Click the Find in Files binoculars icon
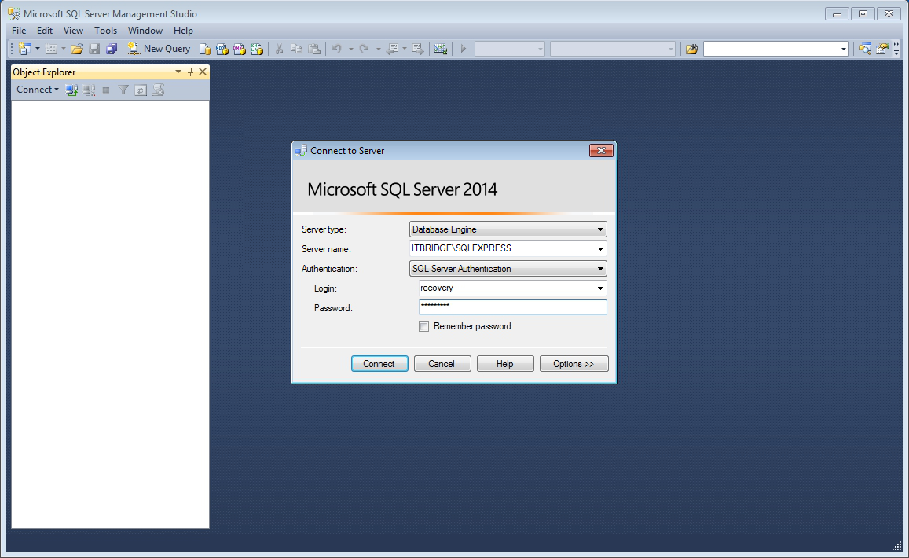The image size is (909, 558). [x=691, y=49]
